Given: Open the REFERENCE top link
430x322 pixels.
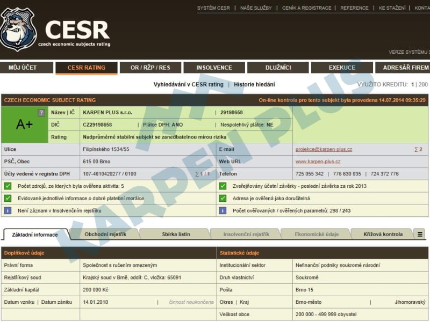Looking at the screenshot, I should (x=354, y=8).
